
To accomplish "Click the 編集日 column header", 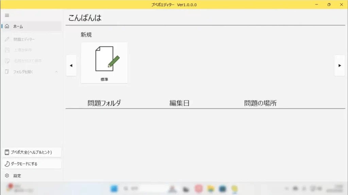I will click(x=179, y=103).
